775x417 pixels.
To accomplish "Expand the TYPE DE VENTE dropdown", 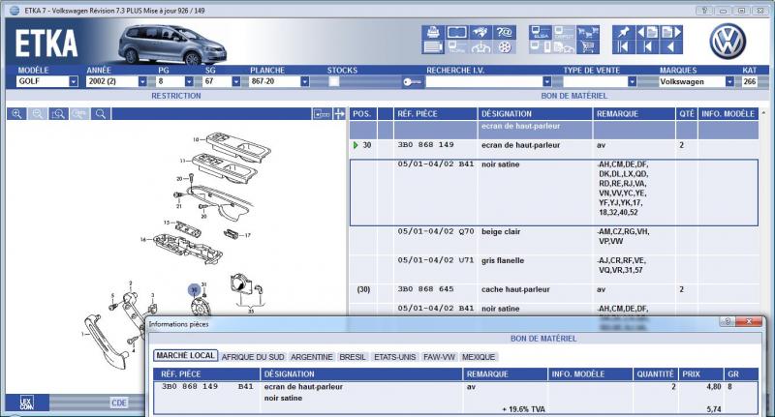I will [x=632, y=81].
